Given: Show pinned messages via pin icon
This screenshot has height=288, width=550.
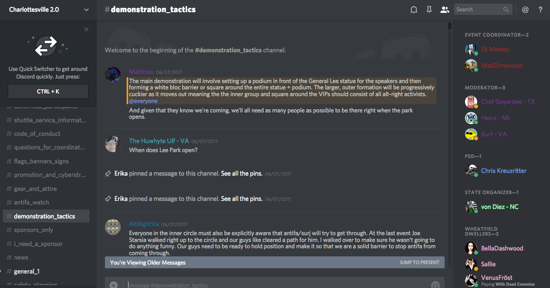Looking at the screenshot, I should [x=429, y=9].
